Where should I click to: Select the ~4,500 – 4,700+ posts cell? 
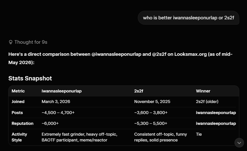[58, 113]
